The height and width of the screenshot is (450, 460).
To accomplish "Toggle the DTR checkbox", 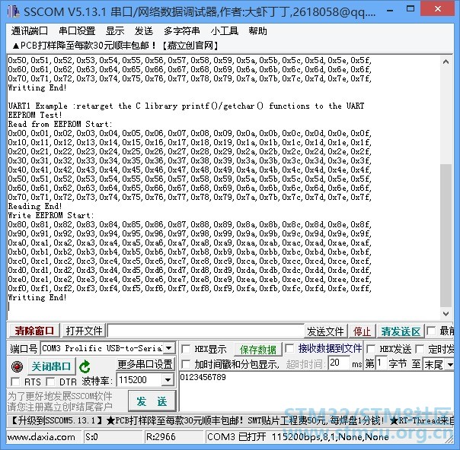I will coord(50,382).
